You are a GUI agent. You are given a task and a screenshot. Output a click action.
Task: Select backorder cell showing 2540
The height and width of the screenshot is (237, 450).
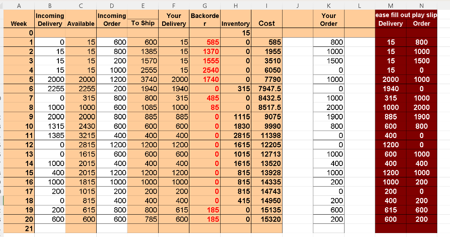click(x=205, y=70)
